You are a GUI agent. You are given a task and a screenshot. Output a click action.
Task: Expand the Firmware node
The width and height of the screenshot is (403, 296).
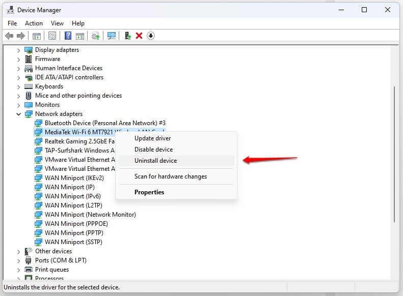point(18,60)
